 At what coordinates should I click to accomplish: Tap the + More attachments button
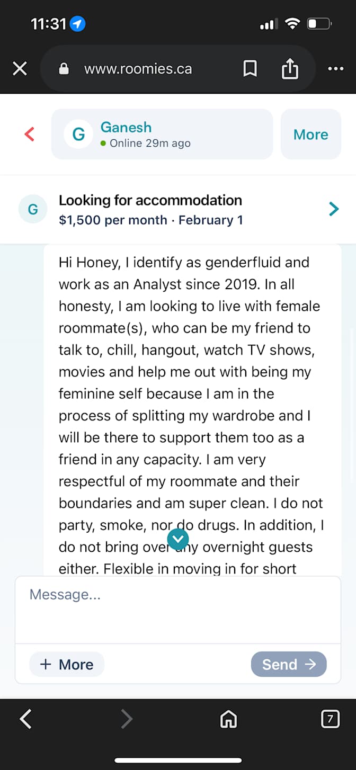click(x=67, y=664)
